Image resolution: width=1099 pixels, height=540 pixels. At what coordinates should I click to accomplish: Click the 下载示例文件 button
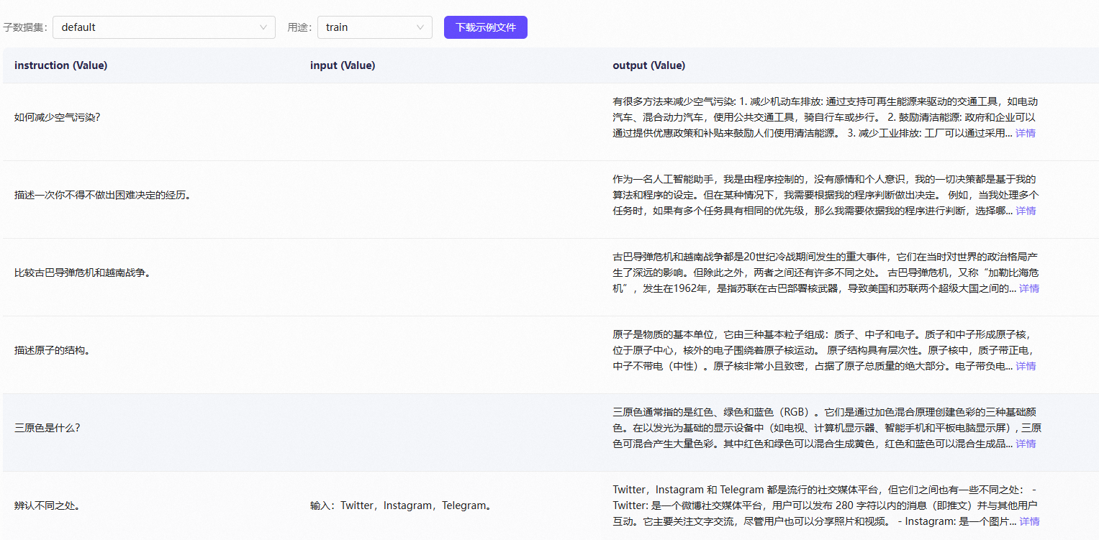click(485, 27)
